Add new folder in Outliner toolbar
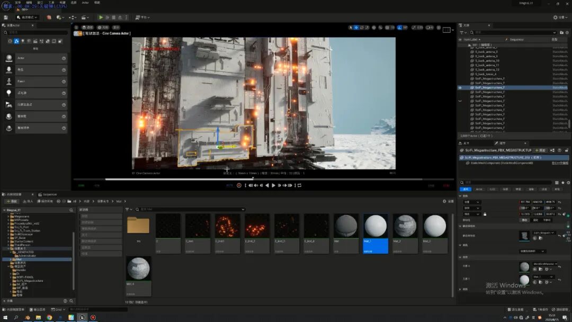The width and height of the screenshot is (572, 322). (x=561, y=32)
